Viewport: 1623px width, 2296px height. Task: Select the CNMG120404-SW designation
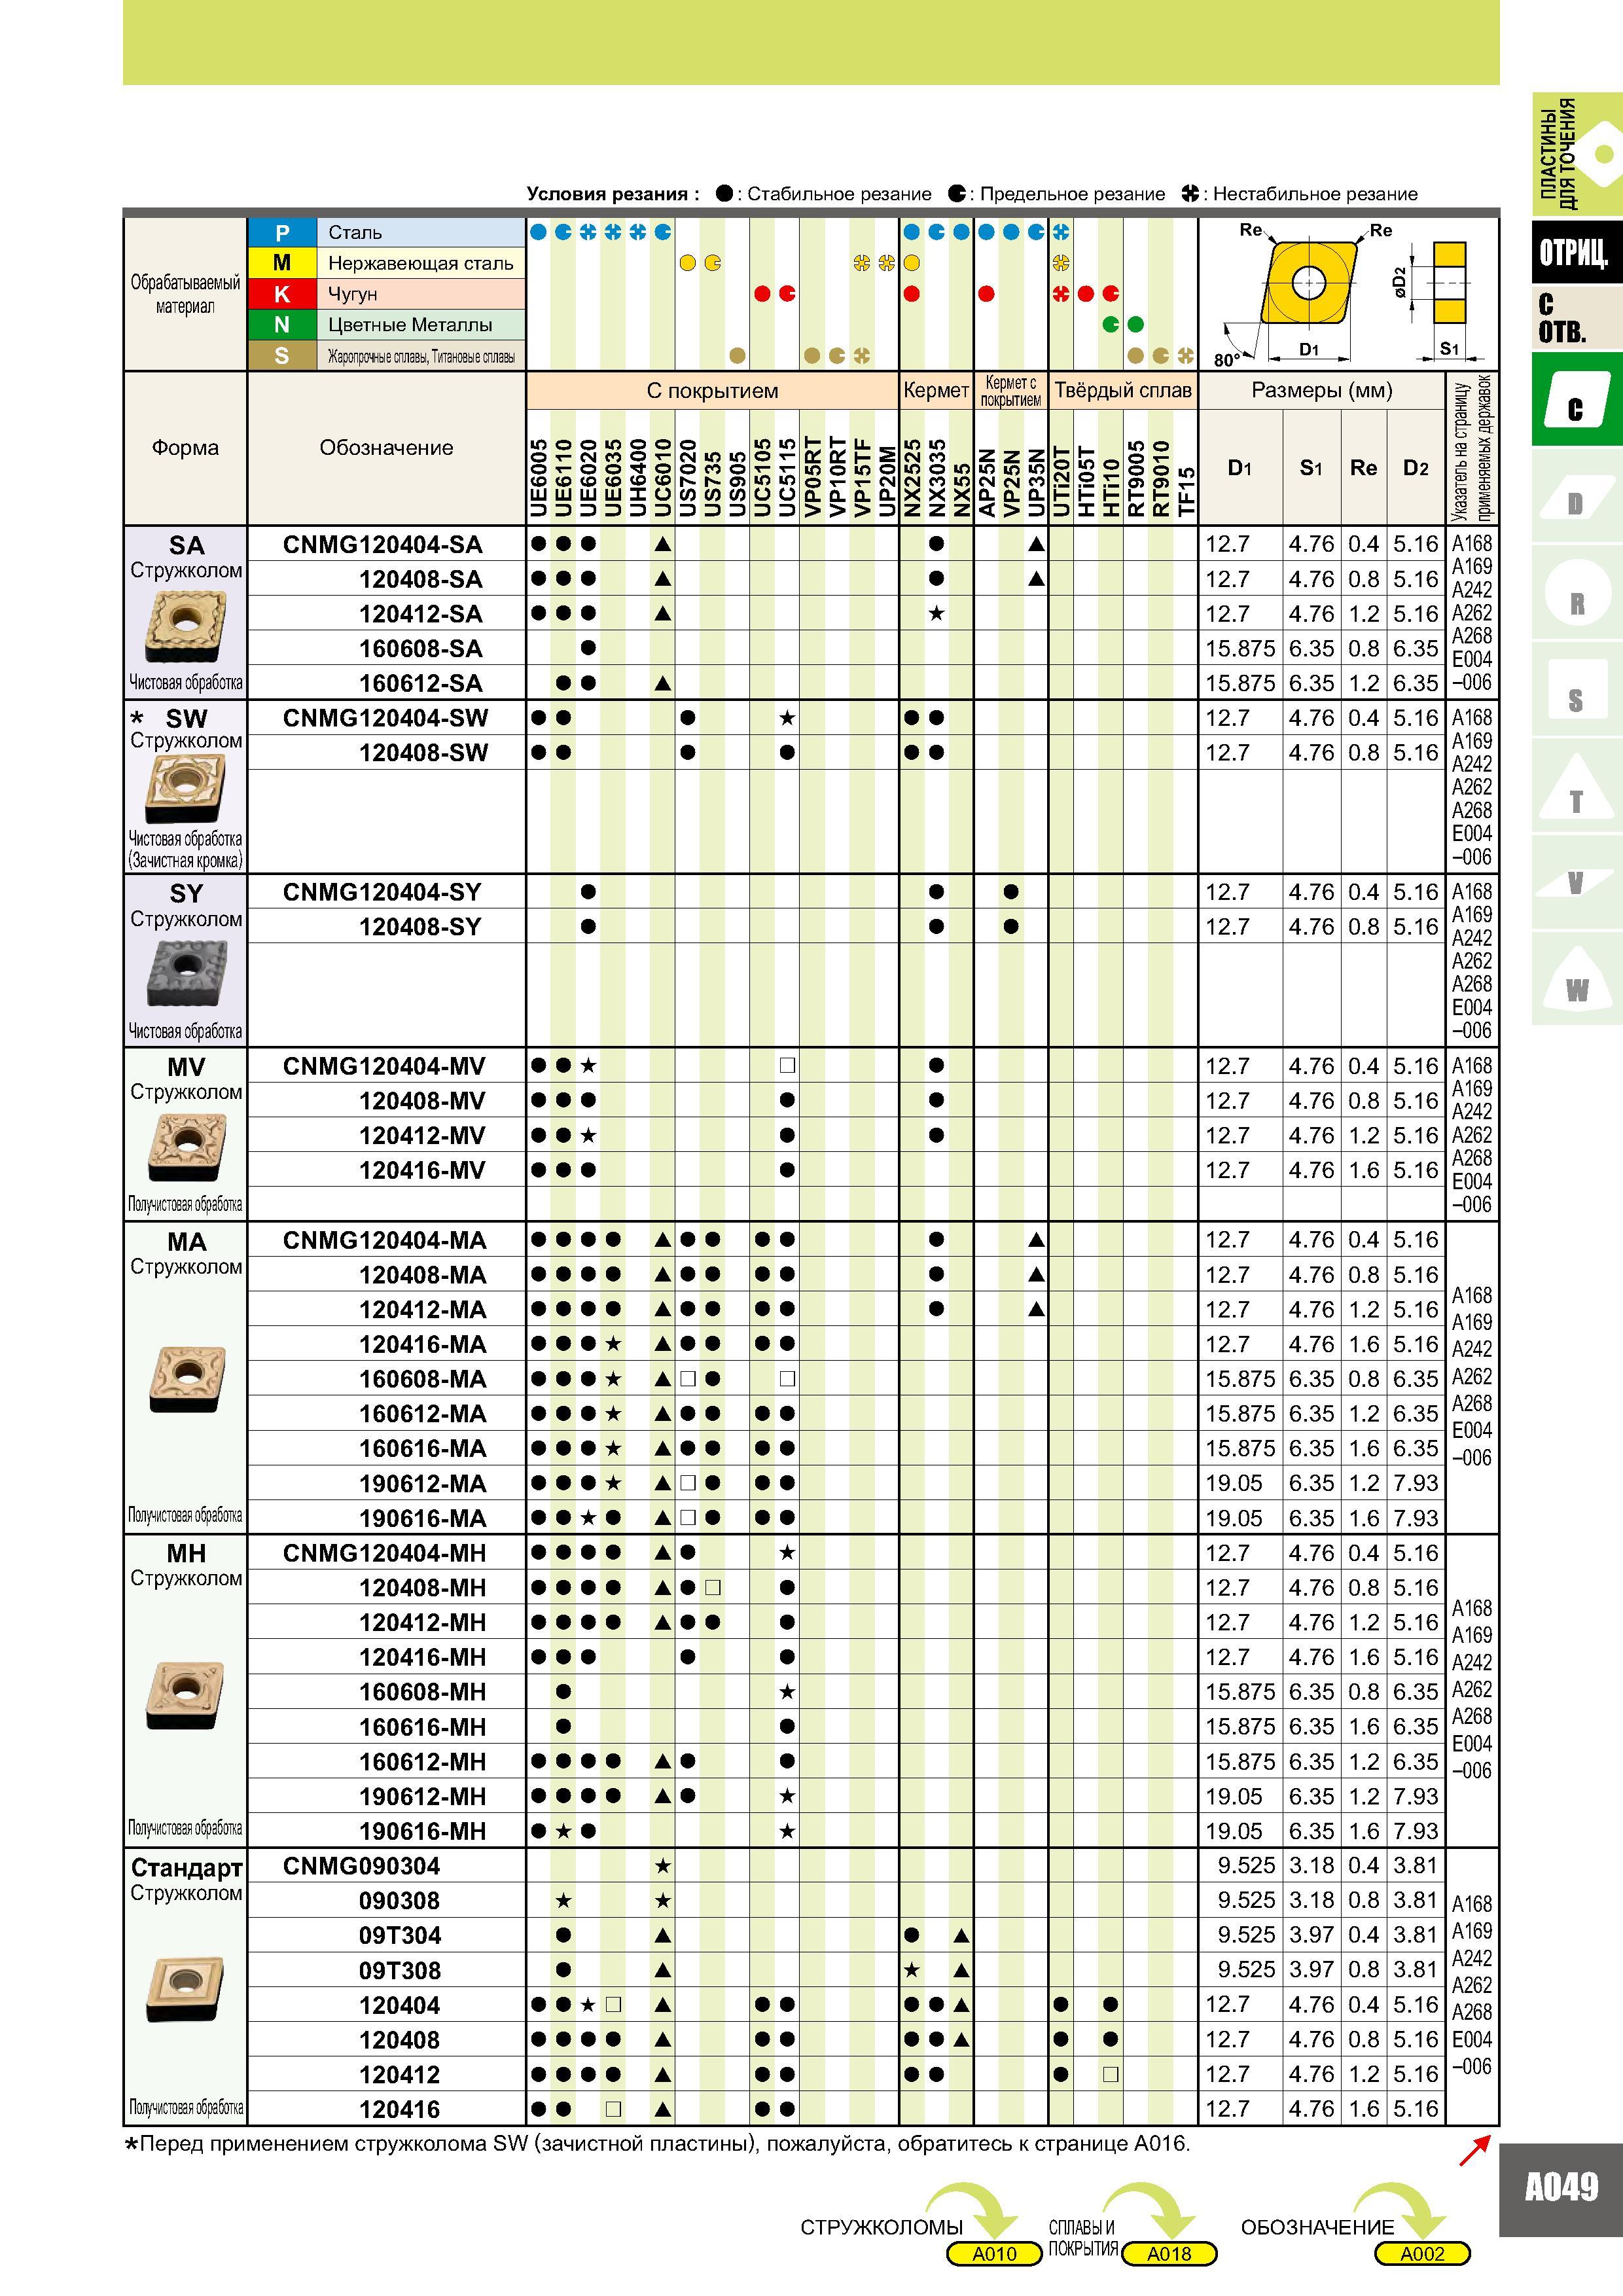(x=386, y=719)
